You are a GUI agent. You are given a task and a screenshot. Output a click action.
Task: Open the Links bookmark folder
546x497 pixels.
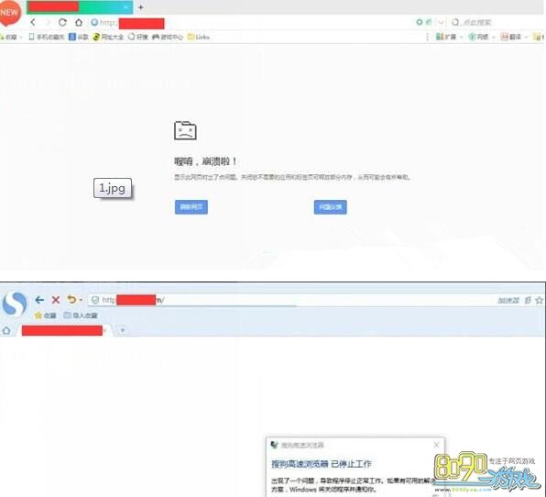point(199,37)
